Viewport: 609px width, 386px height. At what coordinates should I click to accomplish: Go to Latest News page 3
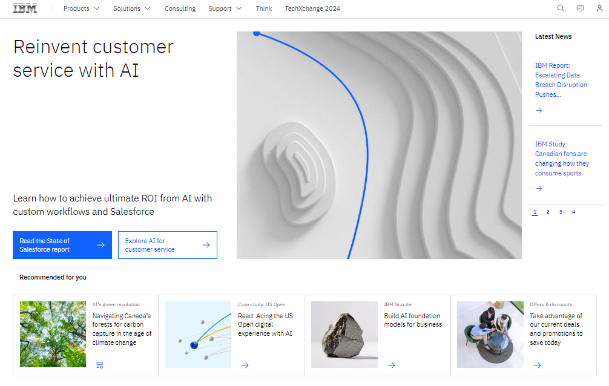(x=561, y=212)
